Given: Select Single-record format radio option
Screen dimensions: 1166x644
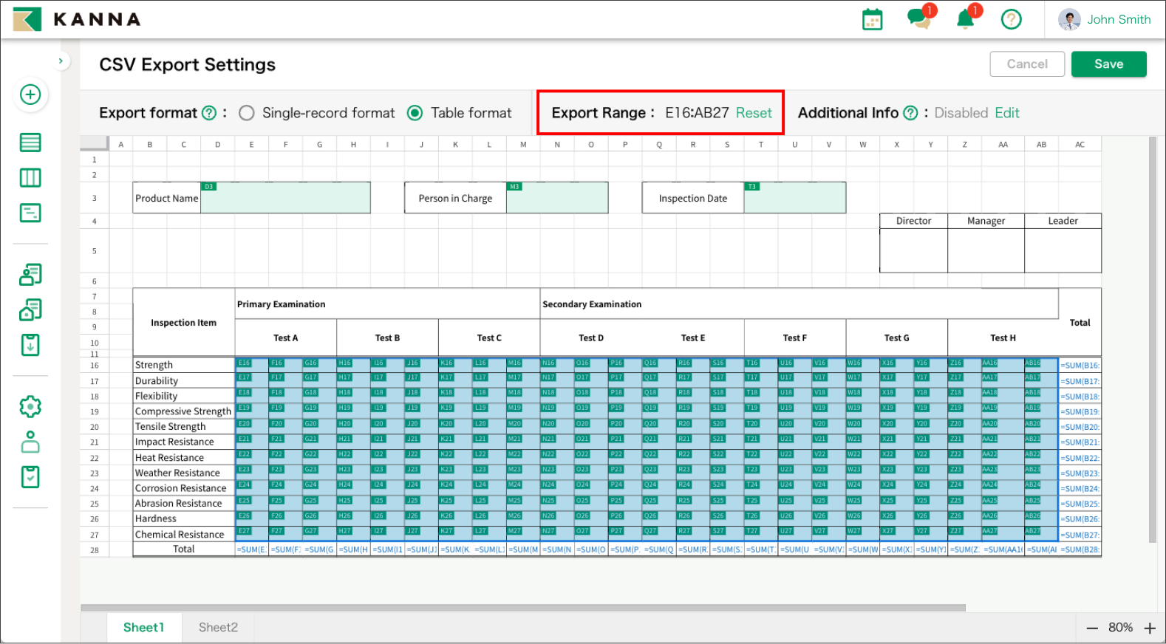Looking at the screenshot, I should (247, 113).
